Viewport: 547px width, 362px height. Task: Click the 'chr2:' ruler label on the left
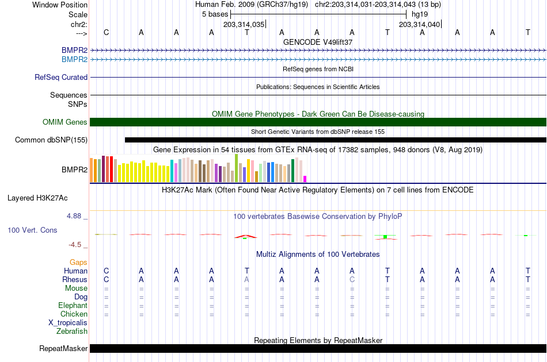coord(79,24)
